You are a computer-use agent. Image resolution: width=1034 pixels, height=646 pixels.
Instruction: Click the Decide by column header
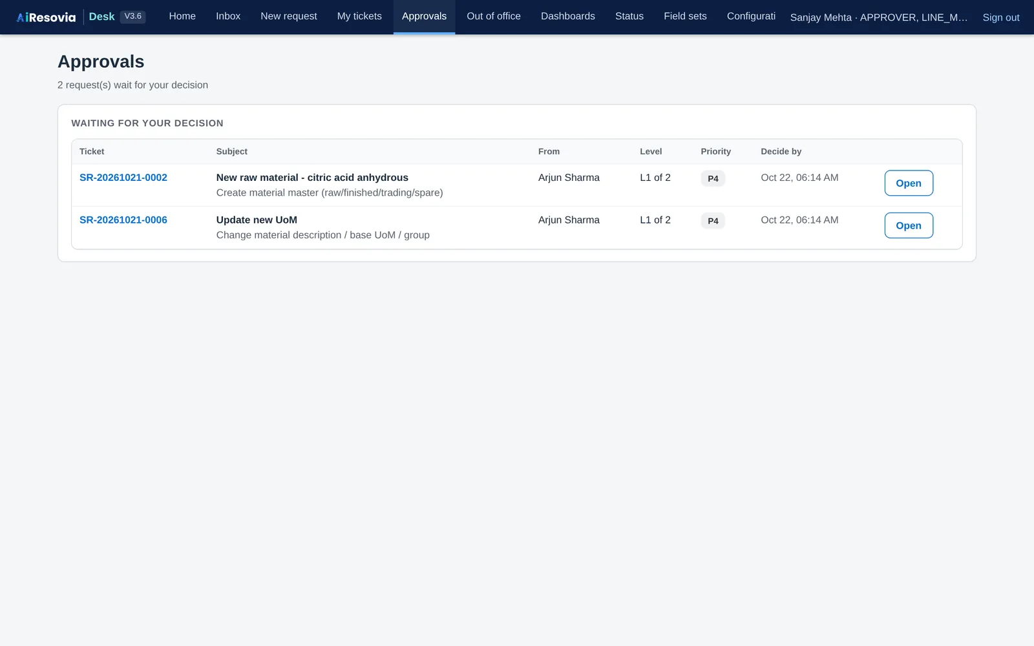pyautogui.click(x=781, y=151)
